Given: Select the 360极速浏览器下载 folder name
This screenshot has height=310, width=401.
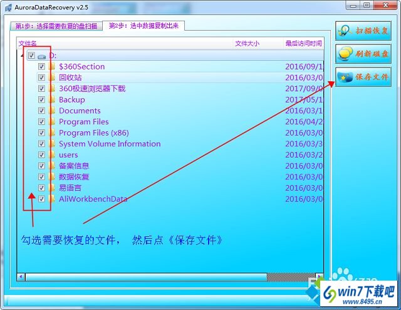Looking at the screenshot, I should [x=92, y=89].
